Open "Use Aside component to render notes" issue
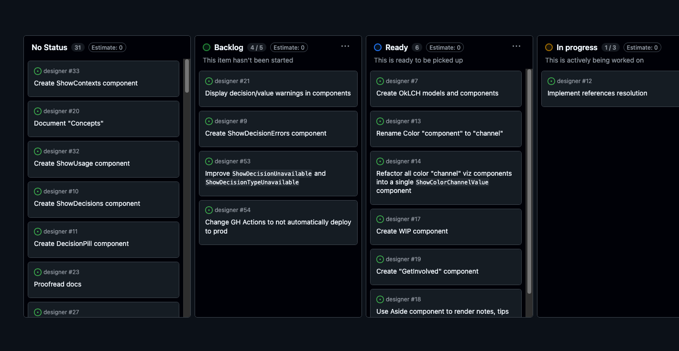The image size is (679, 351). [x=442, y=311]
